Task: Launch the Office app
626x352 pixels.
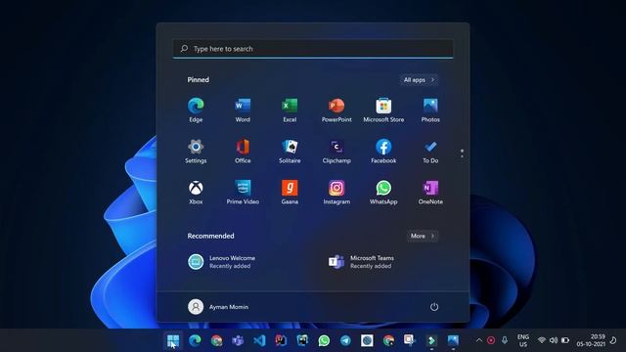Action: pos(243,152)
